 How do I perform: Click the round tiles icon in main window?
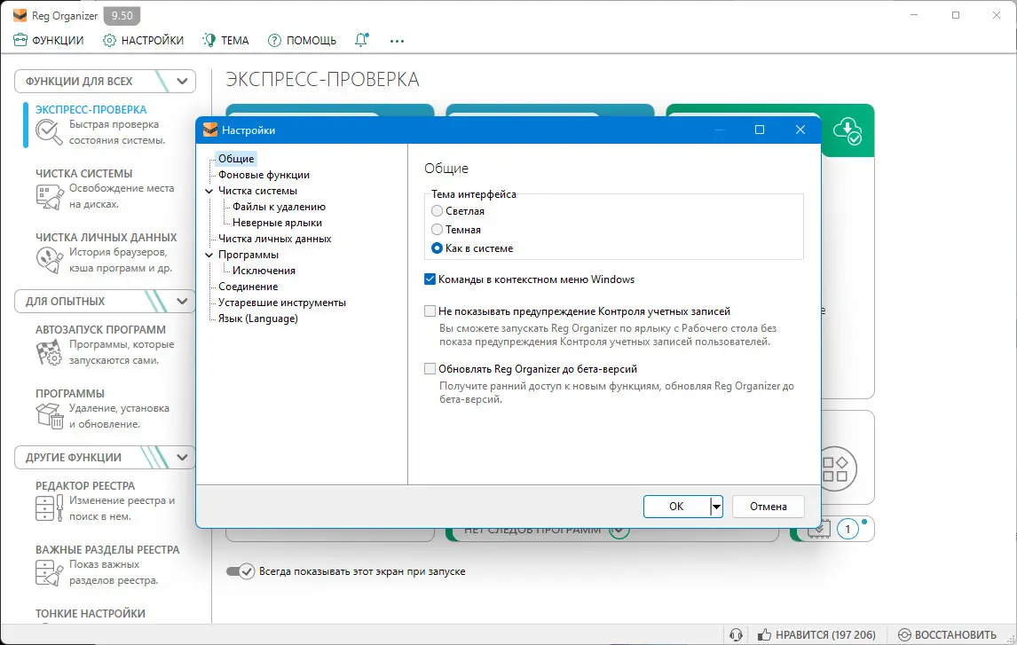pyautogui.click(x=835, y=468)
